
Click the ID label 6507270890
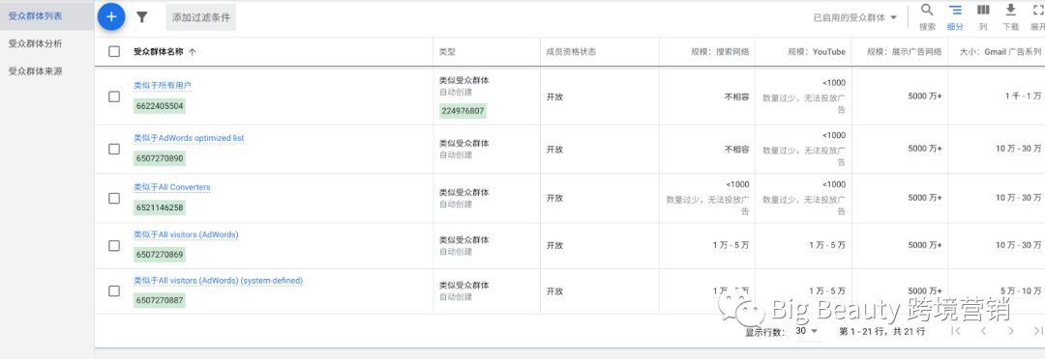[160, 159]
